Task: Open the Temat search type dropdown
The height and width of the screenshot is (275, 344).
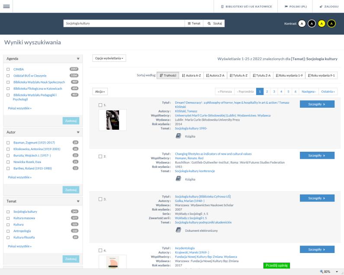Action: point(194,23)
